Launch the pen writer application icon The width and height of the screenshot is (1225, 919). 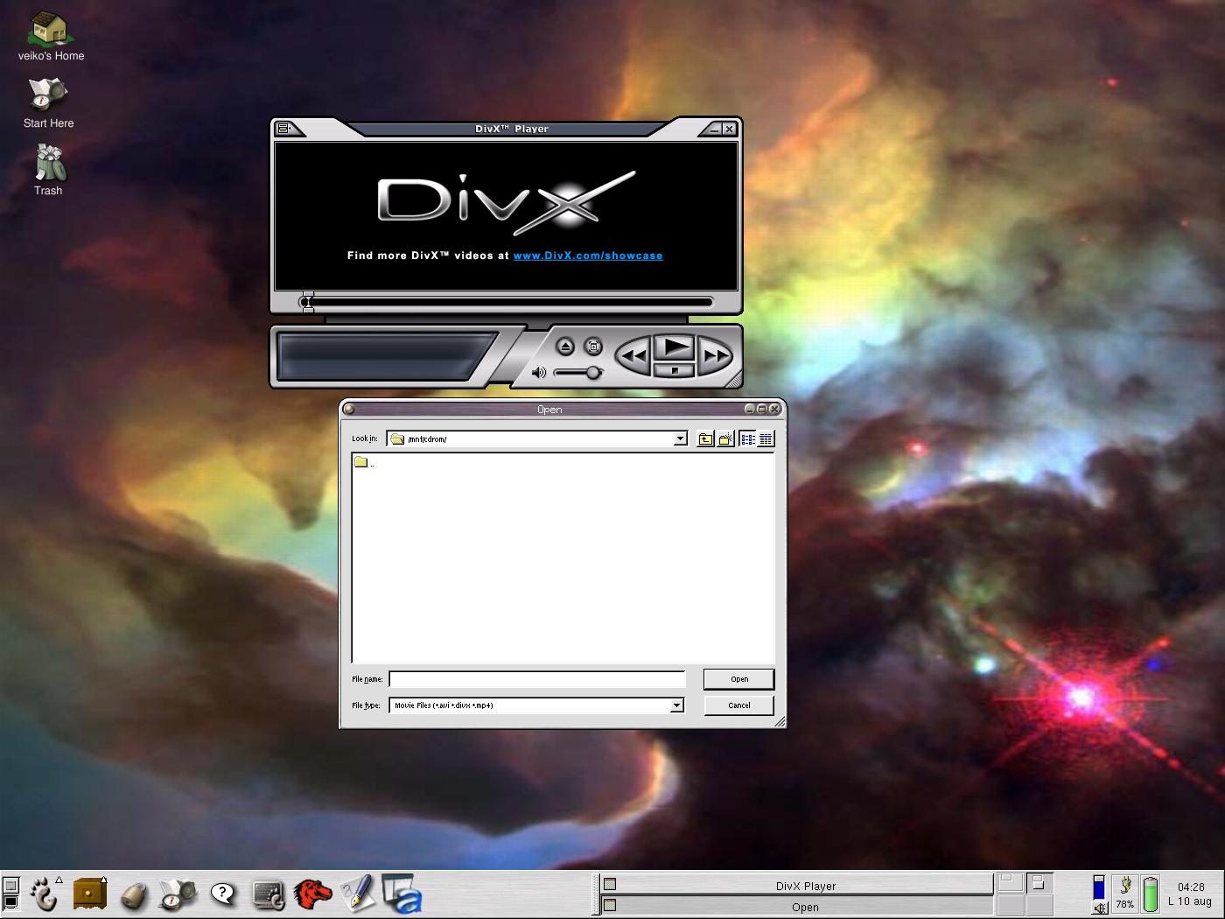[357, 894]
